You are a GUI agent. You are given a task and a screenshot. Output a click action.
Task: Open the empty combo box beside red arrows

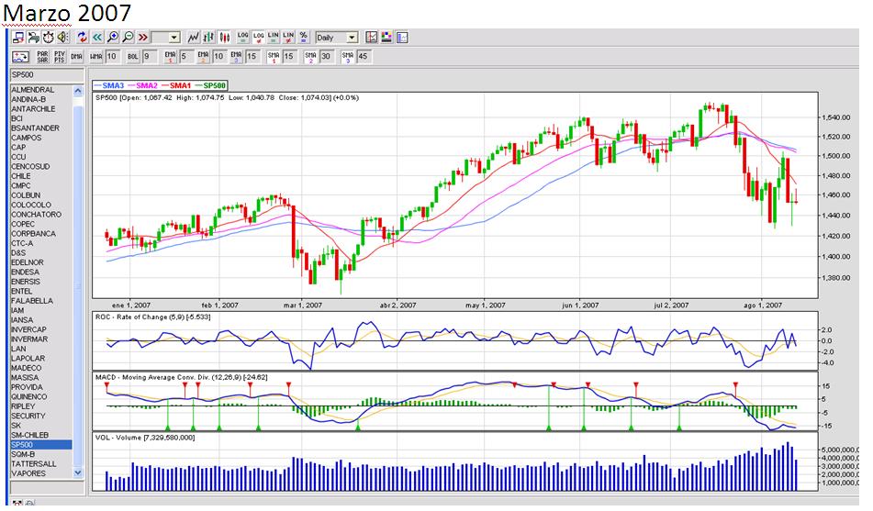(x=165, y=38)
